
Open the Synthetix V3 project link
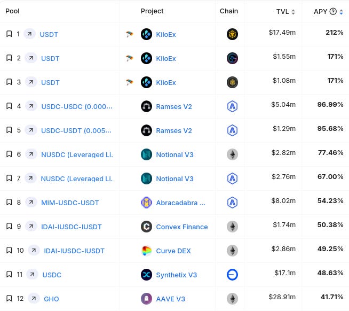[177, 275]
